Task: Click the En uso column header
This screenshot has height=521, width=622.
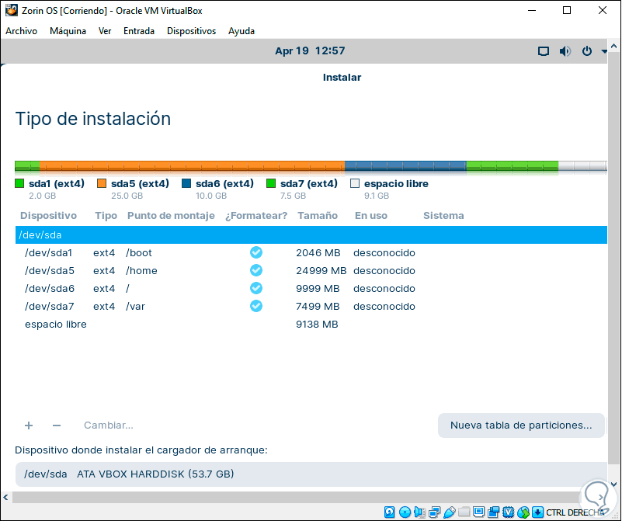Action: point(371,215)
